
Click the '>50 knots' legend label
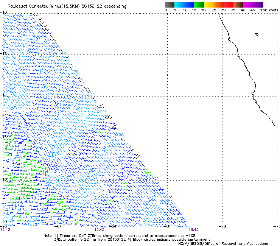(269, 10)
